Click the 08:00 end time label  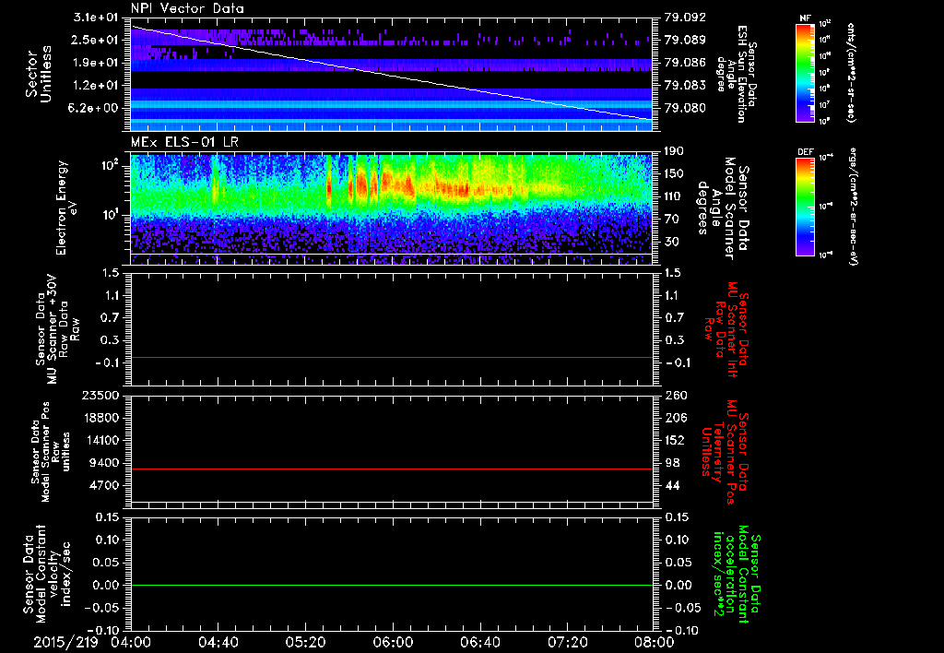tap(653, 642)
